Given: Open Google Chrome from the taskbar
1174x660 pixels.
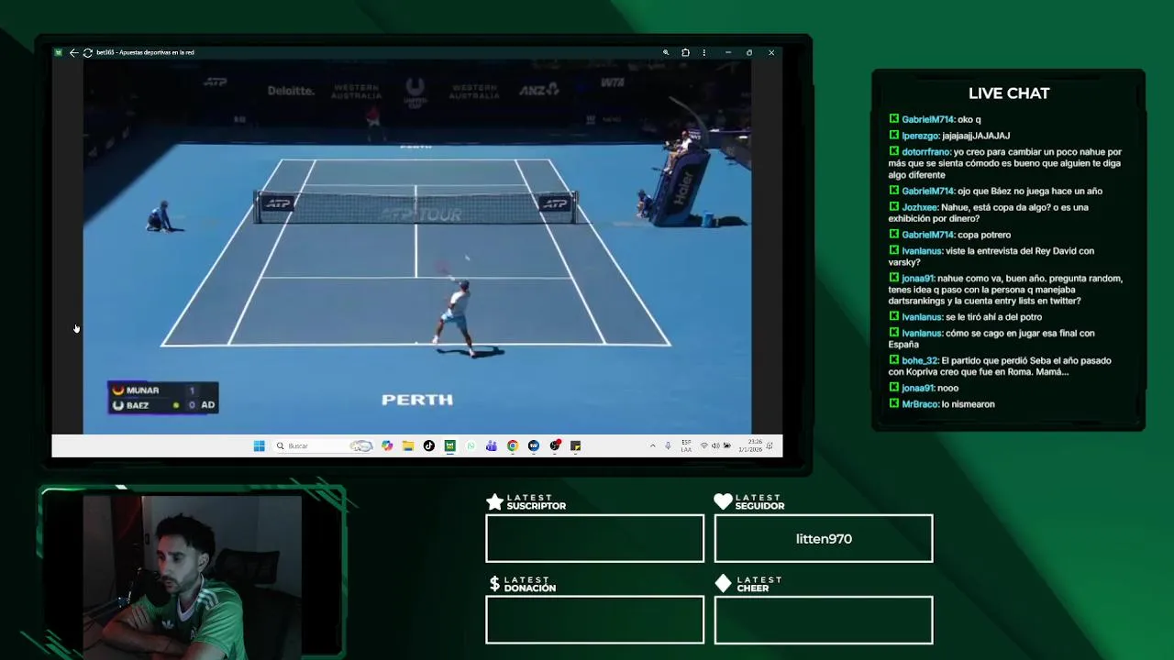Looking at the screenshot, I should pos(513,445).
